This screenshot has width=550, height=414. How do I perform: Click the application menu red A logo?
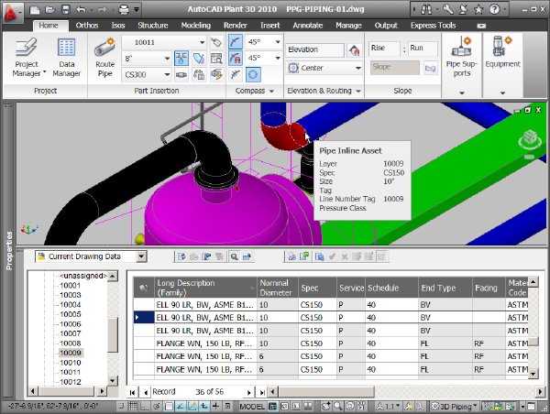coord(11,13)
